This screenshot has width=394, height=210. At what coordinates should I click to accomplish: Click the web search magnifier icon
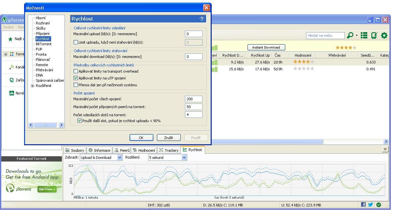pyautogui.click(x=350, y=35)
